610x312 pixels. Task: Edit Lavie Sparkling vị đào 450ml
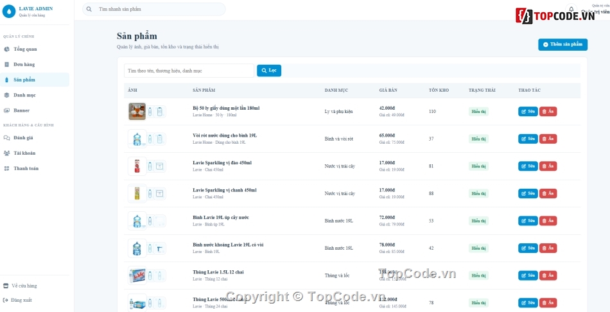(x=528, y=166)
